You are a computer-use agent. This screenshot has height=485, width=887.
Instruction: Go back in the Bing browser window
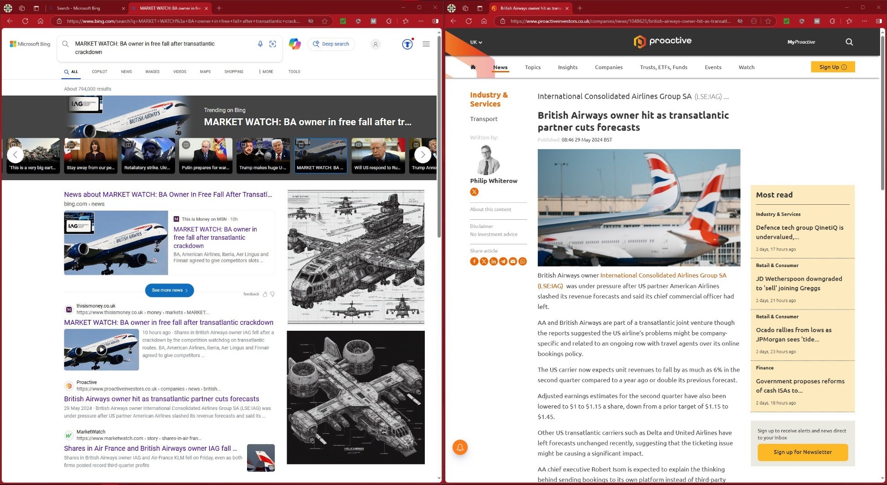(x=10, y=21)
